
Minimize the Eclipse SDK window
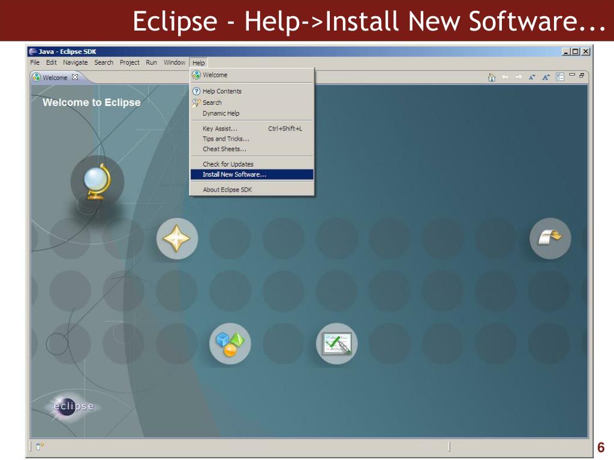pyautogui.click(x=566, y=52)
